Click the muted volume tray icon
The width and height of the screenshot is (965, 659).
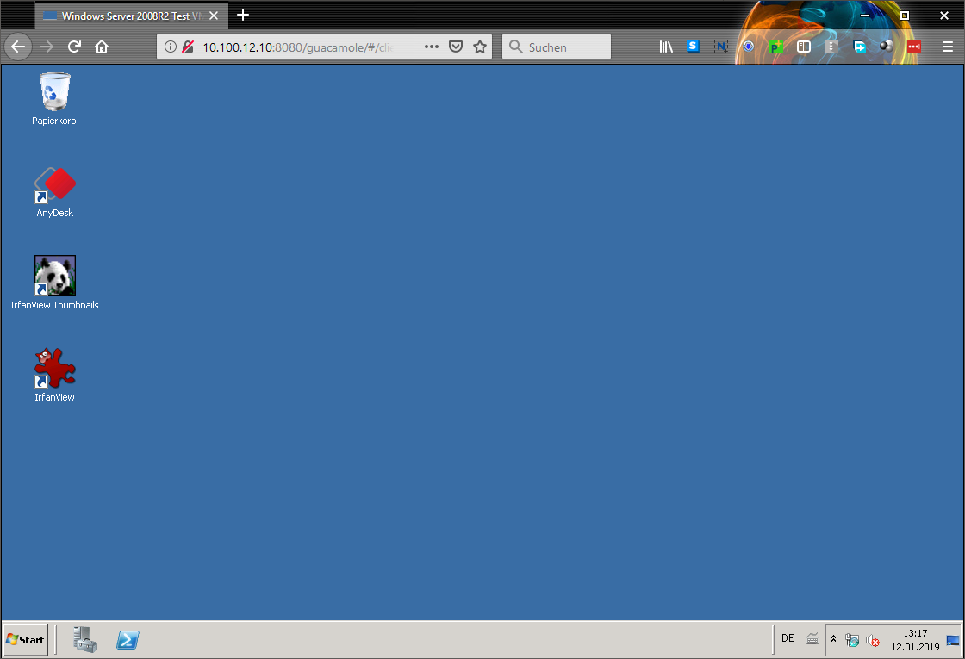(x=873, y=640)
